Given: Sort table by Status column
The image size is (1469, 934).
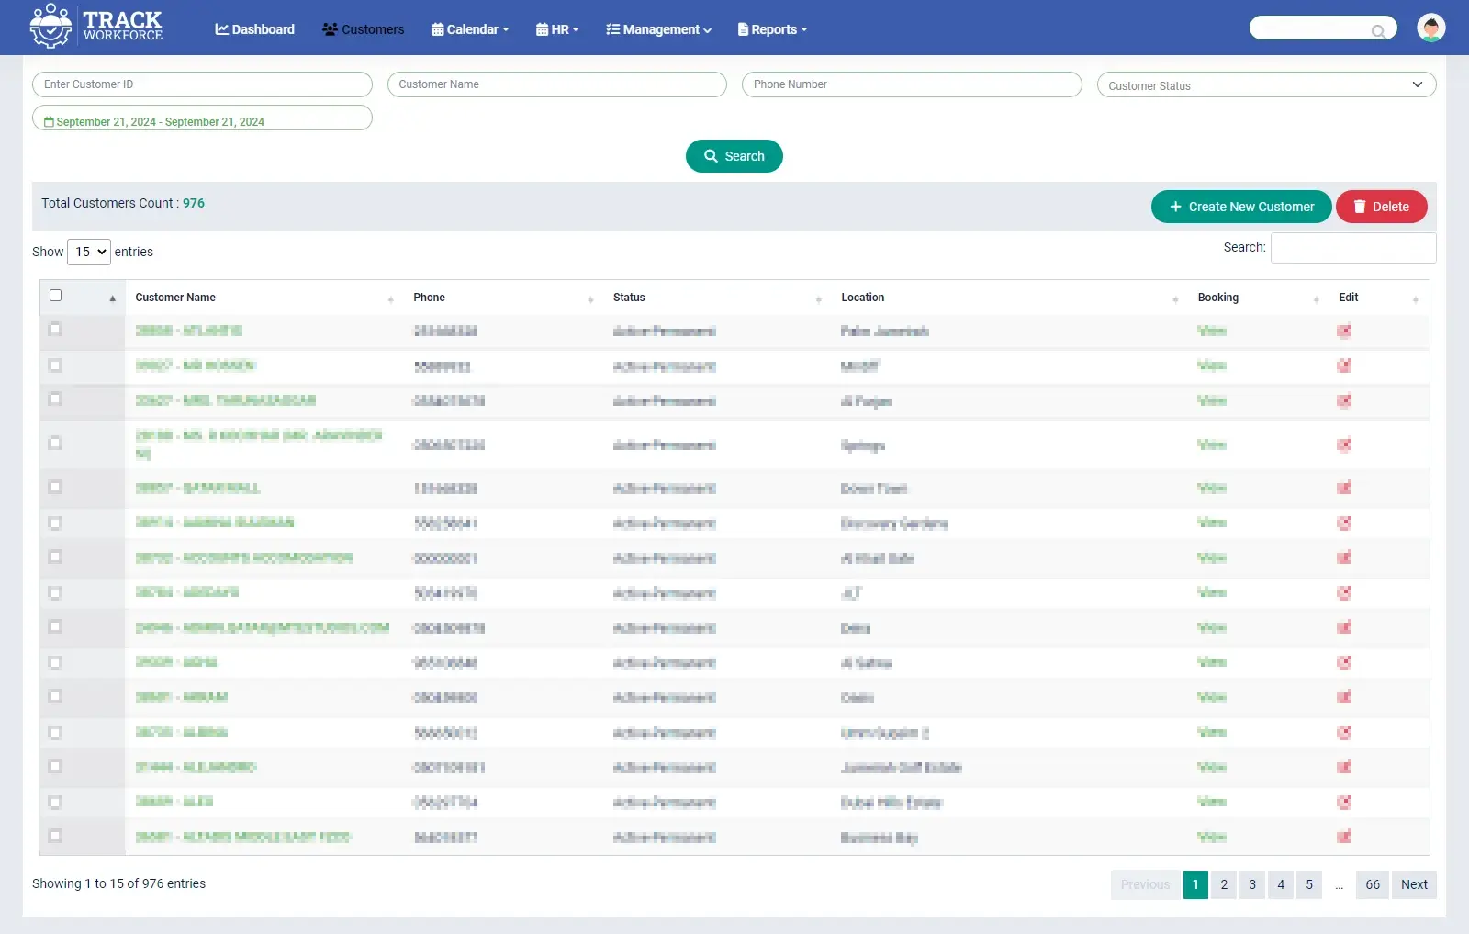Looking at the screenshot, I should point(717,298).
